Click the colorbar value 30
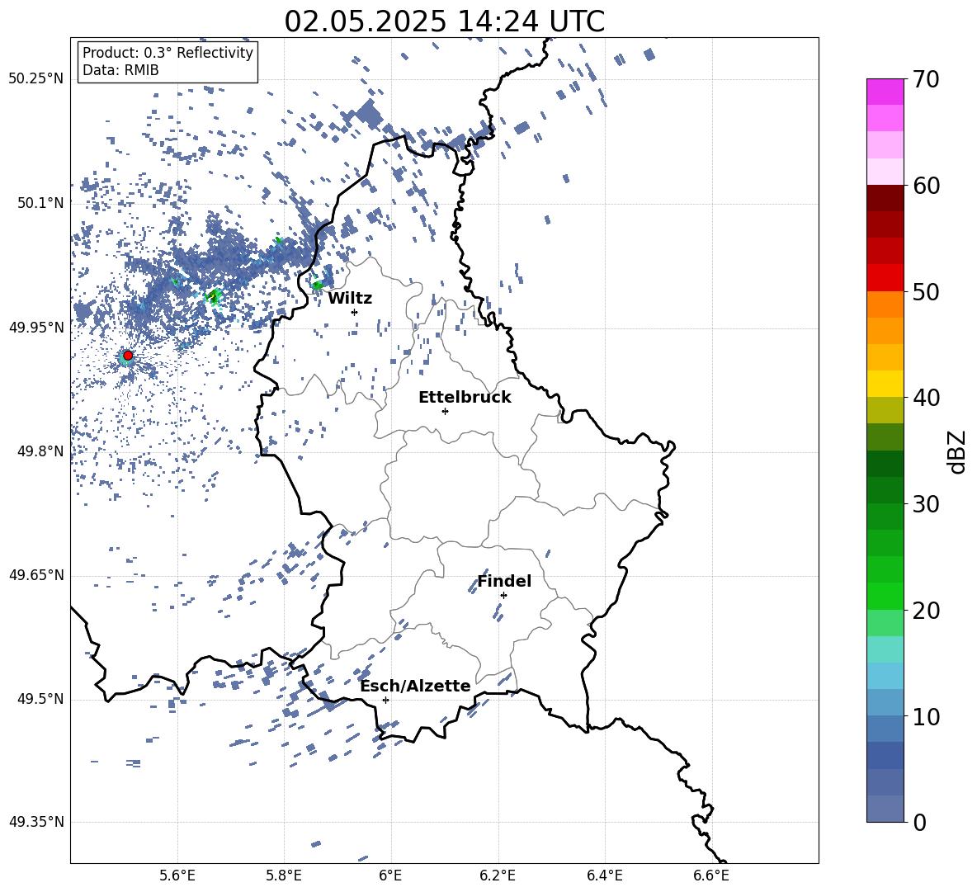This screenshot has width=977, height=892. pyautogui.click(x=926, y=504)
